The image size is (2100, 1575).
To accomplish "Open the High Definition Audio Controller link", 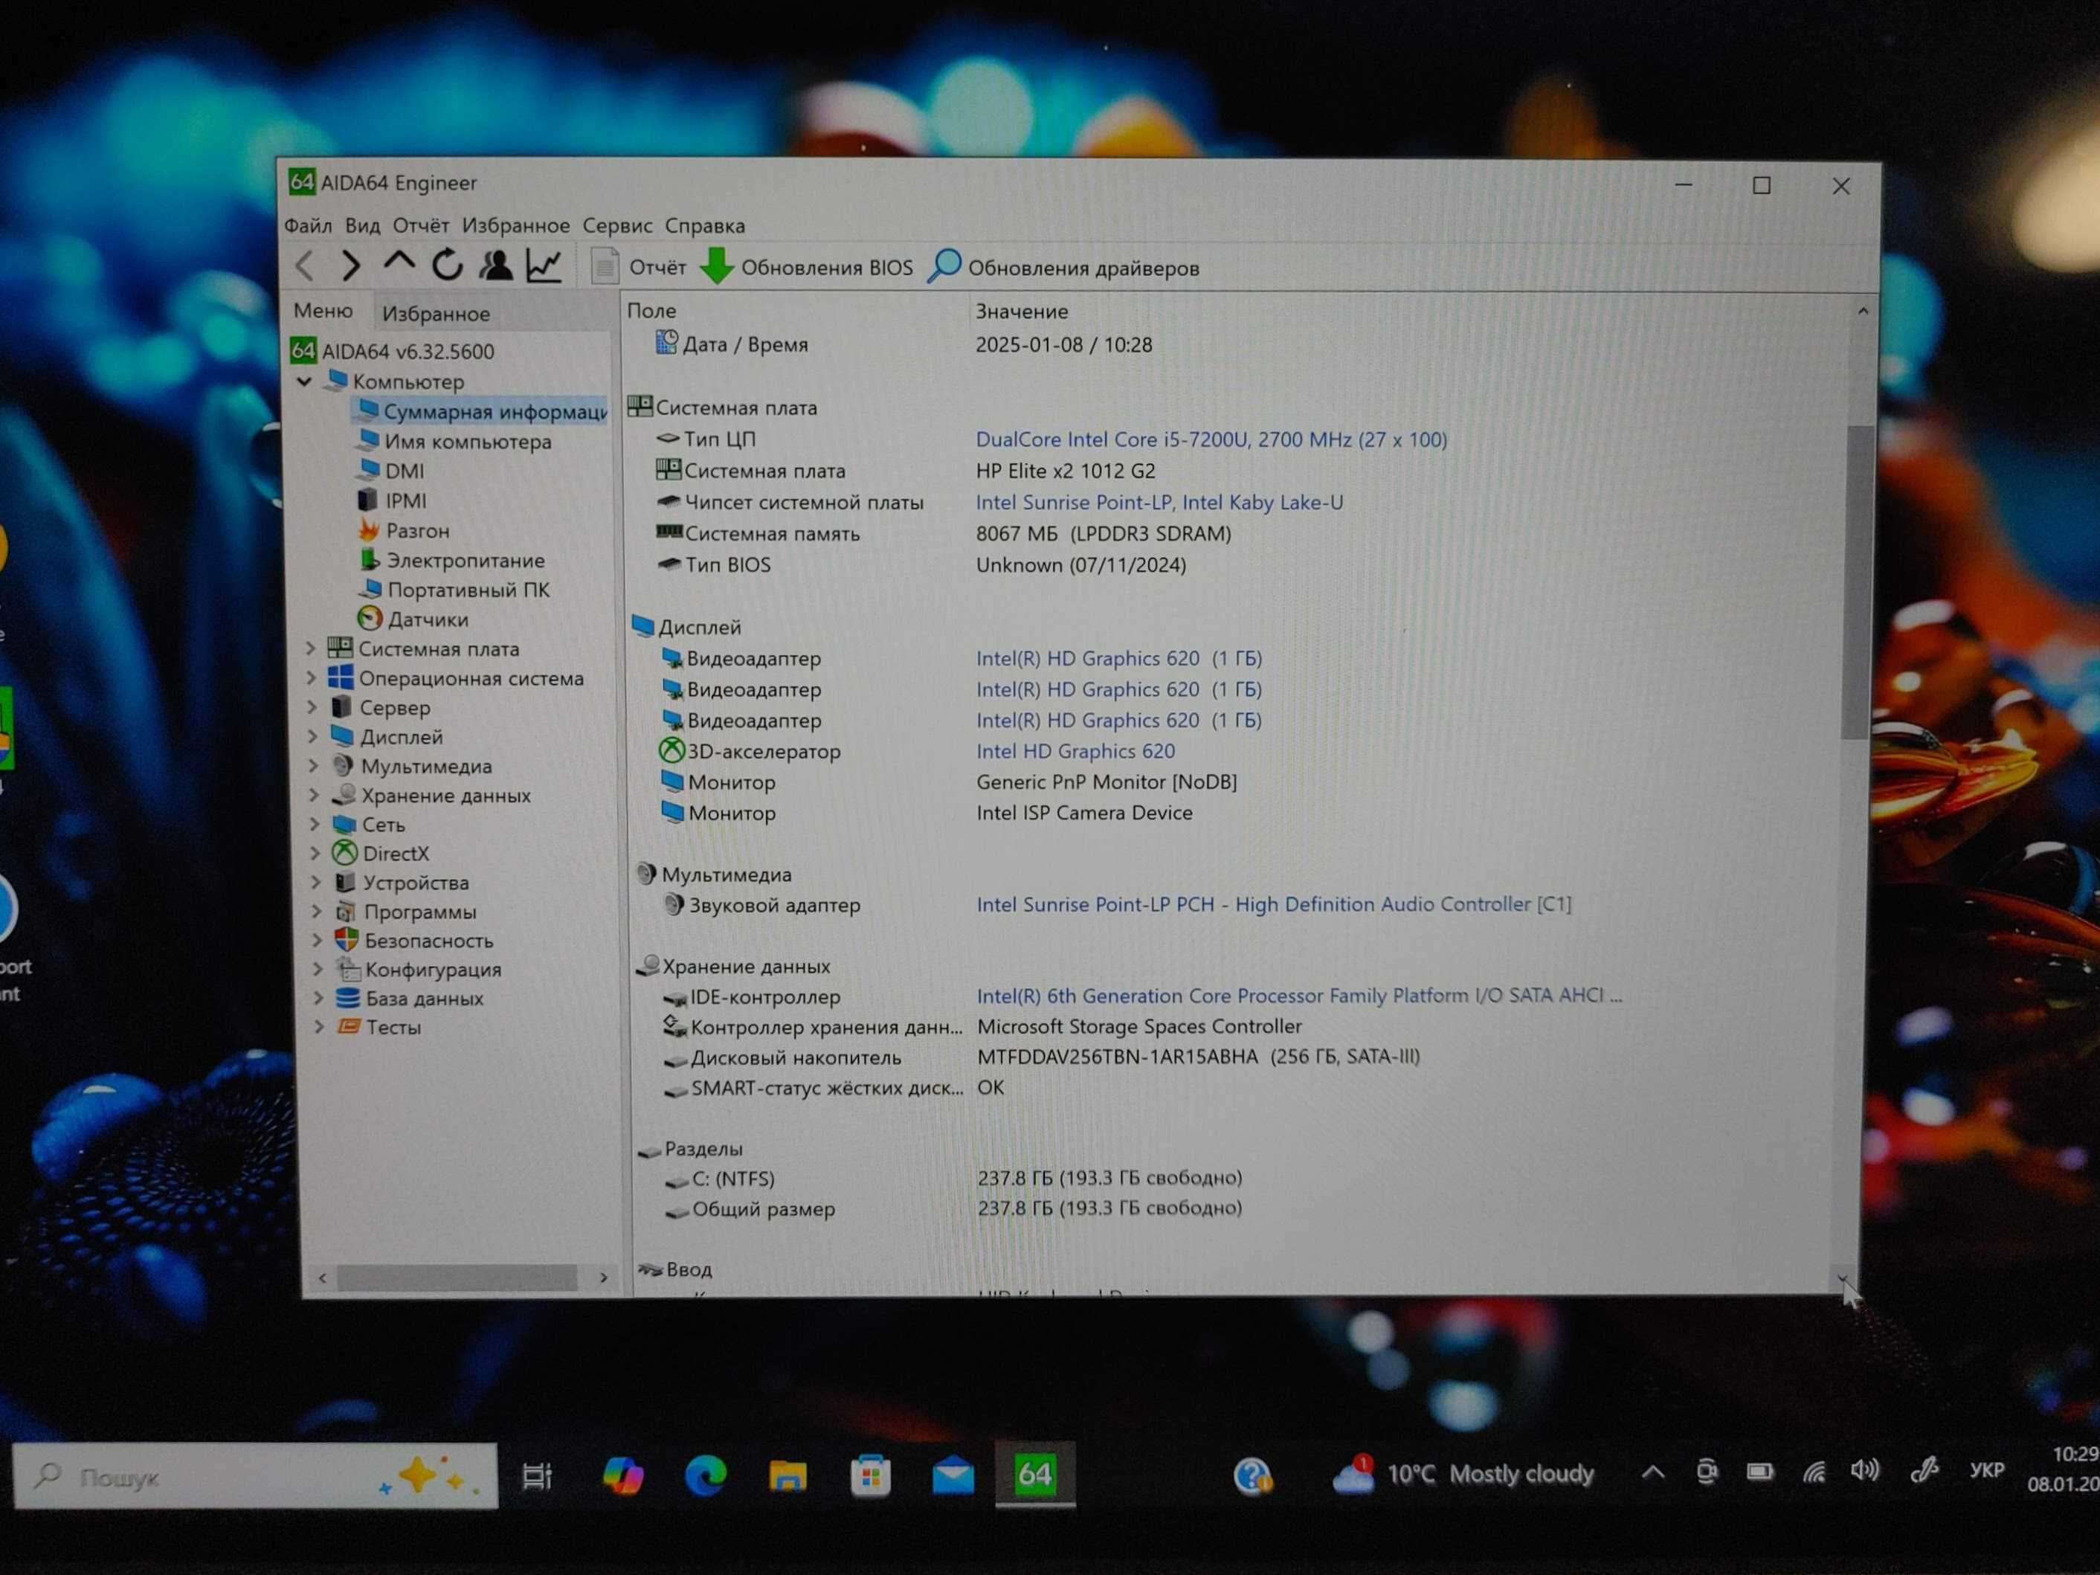I will tap(1274, 904).
